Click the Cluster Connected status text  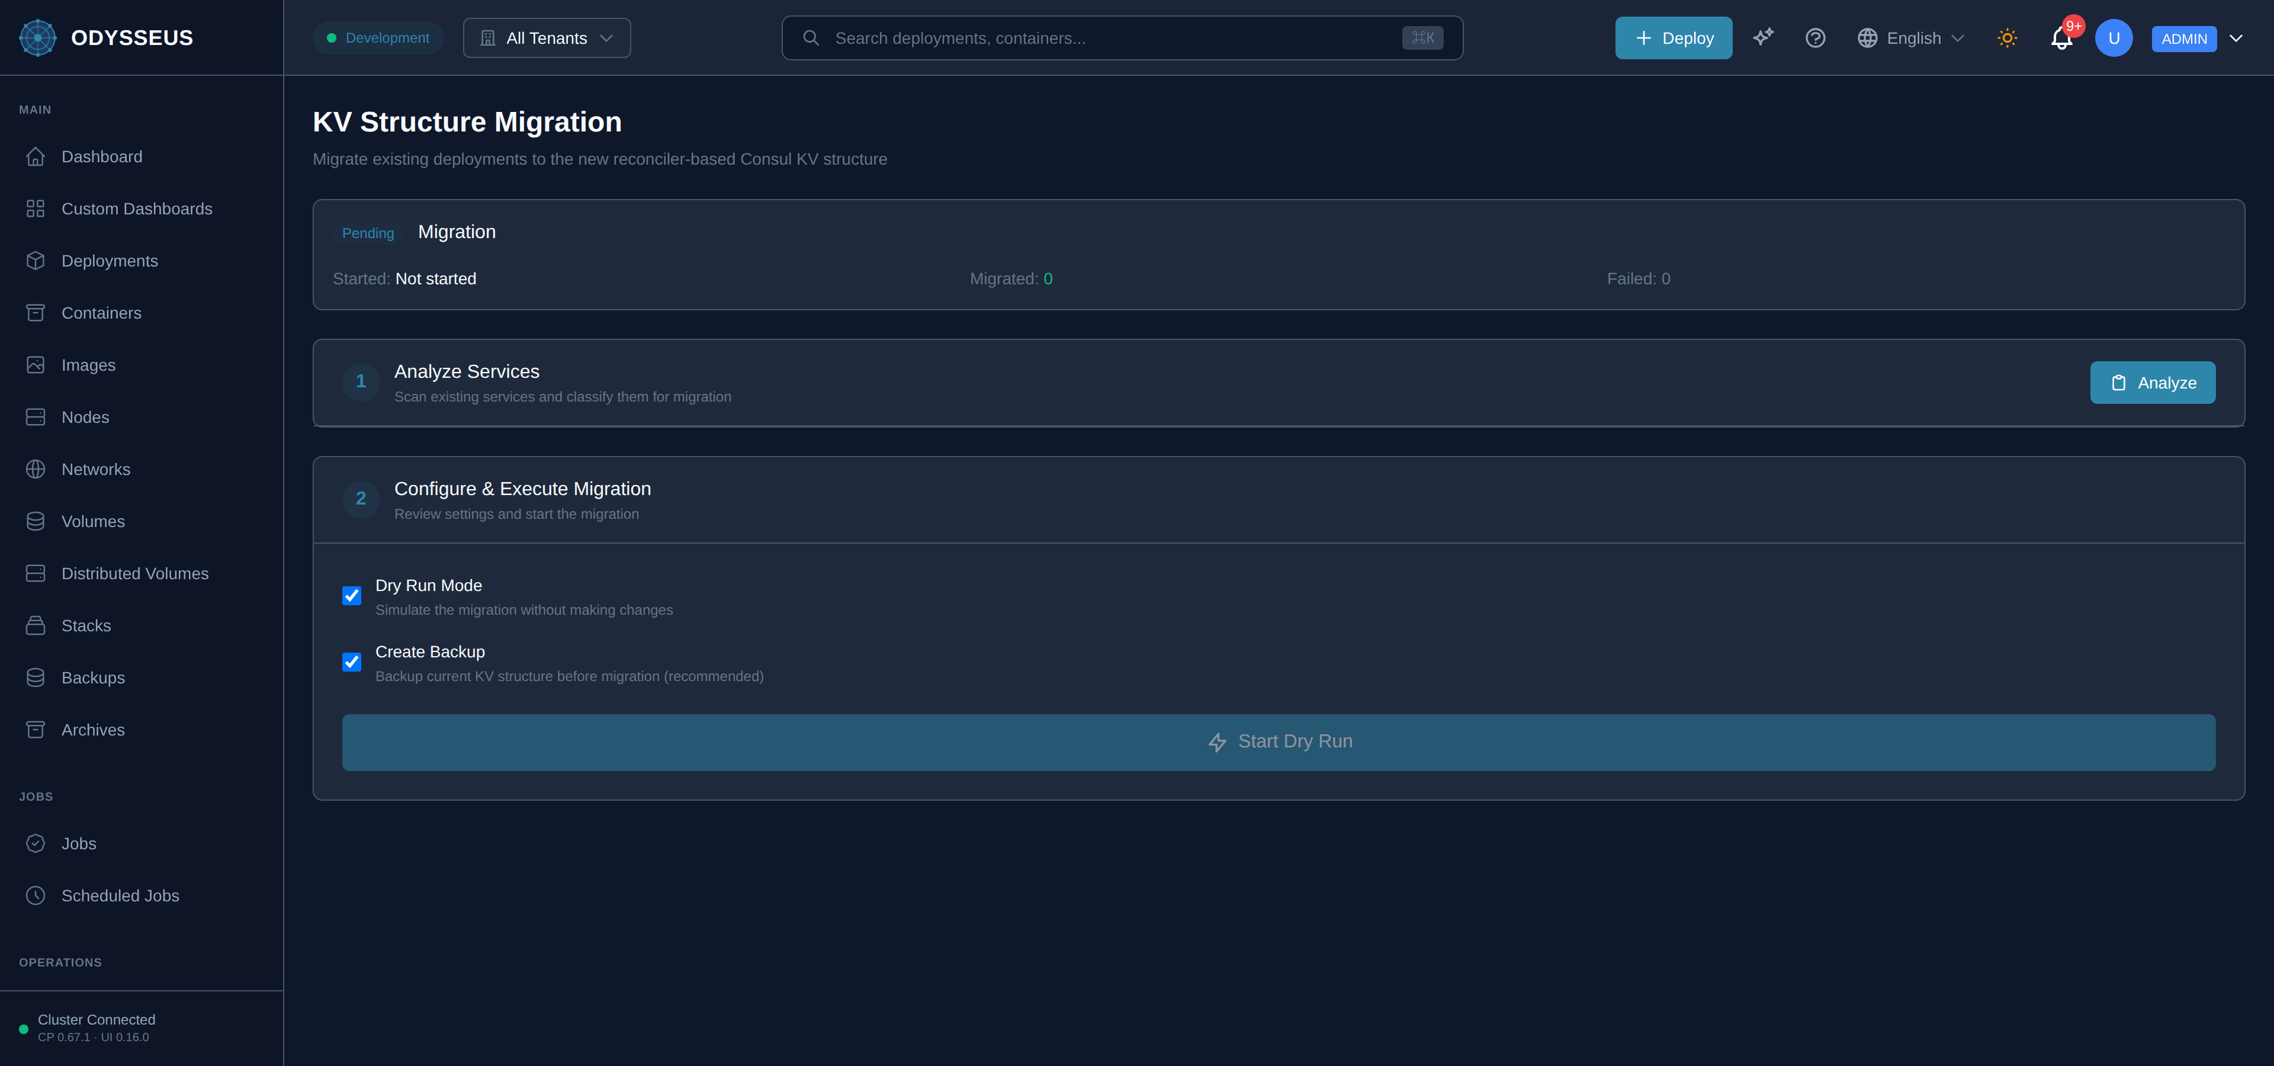click(96, 1020)
